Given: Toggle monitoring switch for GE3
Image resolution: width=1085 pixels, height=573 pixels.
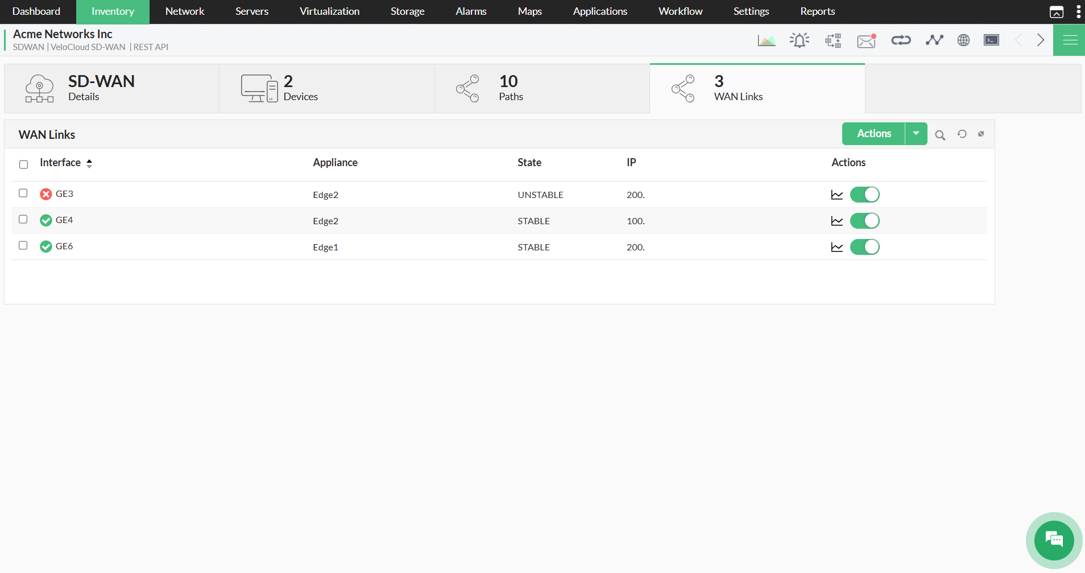Looking at the screenshot, I should pyautogui.click(x=865, y=195).
